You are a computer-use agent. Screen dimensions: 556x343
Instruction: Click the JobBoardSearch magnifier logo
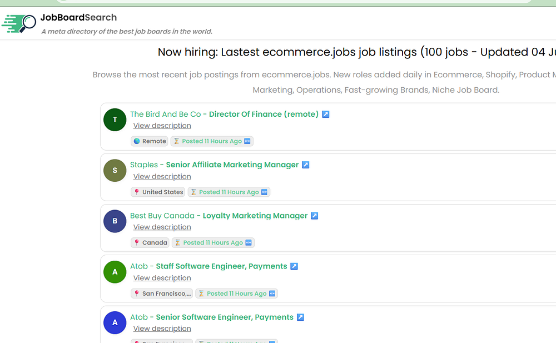[x=19, y=23]
